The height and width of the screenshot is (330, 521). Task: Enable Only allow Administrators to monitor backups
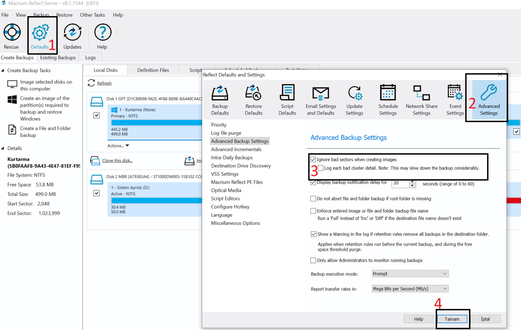[313, 260]
